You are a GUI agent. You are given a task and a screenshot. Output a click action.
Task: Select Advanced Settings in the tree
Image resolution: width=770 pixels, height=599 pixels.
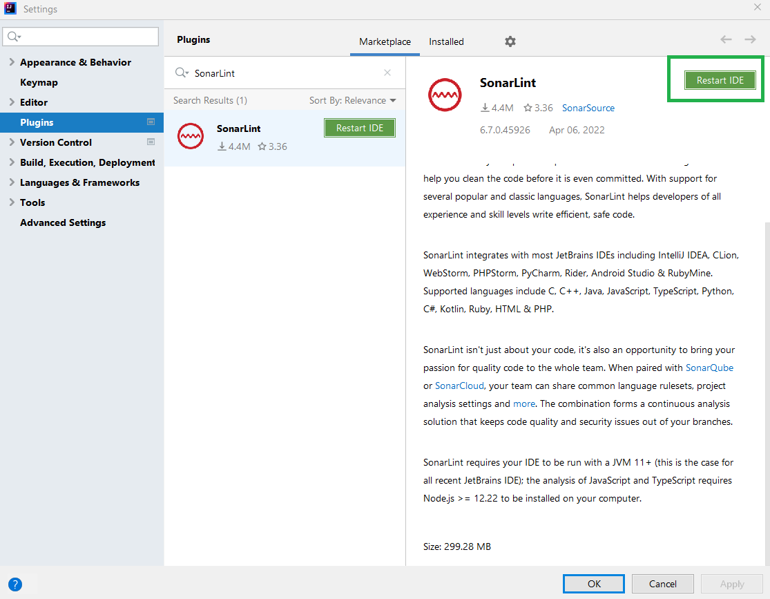[63, 222]
